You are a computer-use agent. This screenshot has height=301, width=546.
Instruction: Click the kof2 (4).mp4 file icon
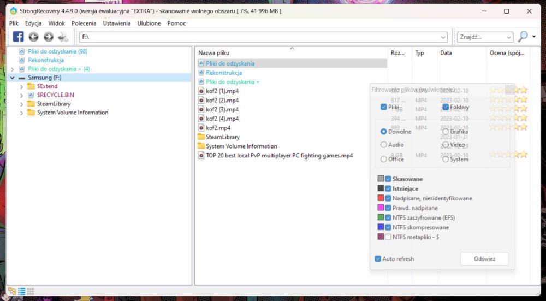tap(201, 119)
